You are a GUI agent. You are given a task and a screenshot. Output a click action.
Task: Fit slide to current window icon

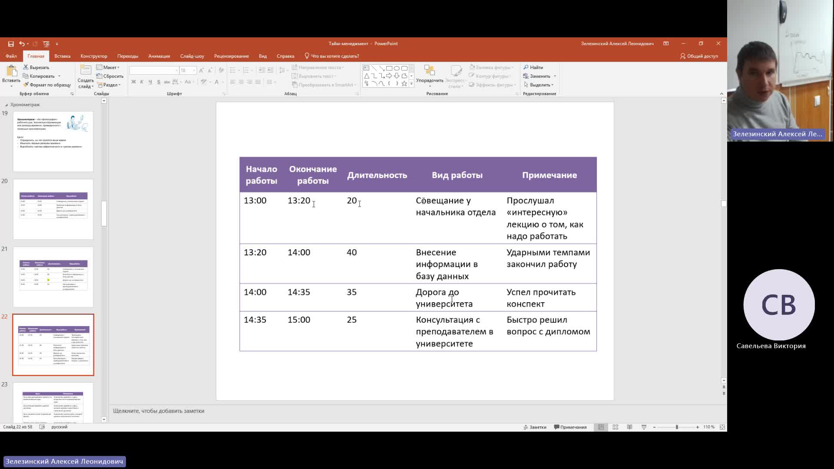[x=722, y=427]
